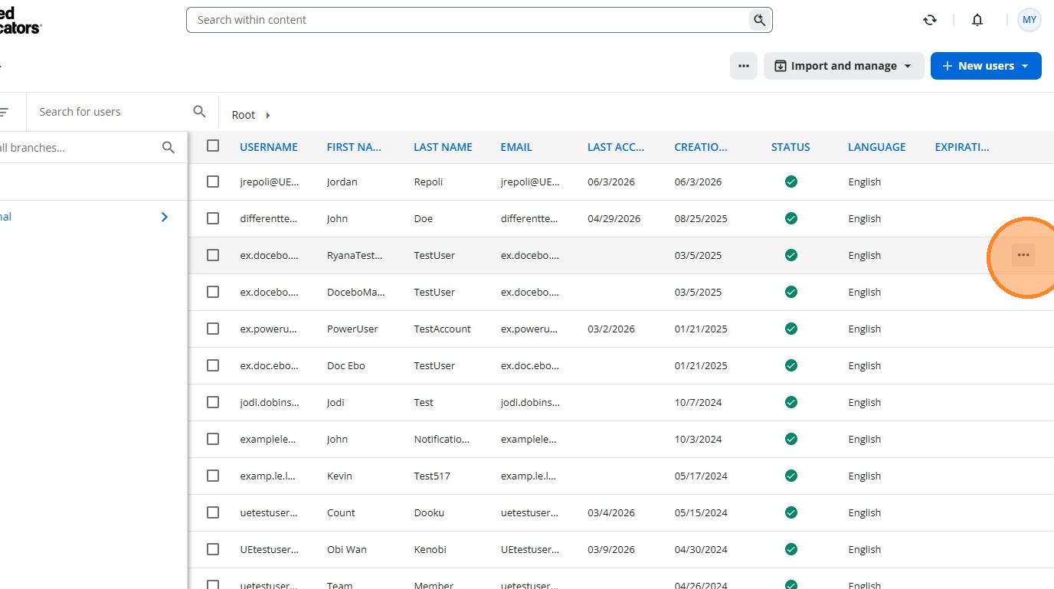Click username jrepoli cell
Viewport: 1054px width, 589px height.
click(270, 182)
